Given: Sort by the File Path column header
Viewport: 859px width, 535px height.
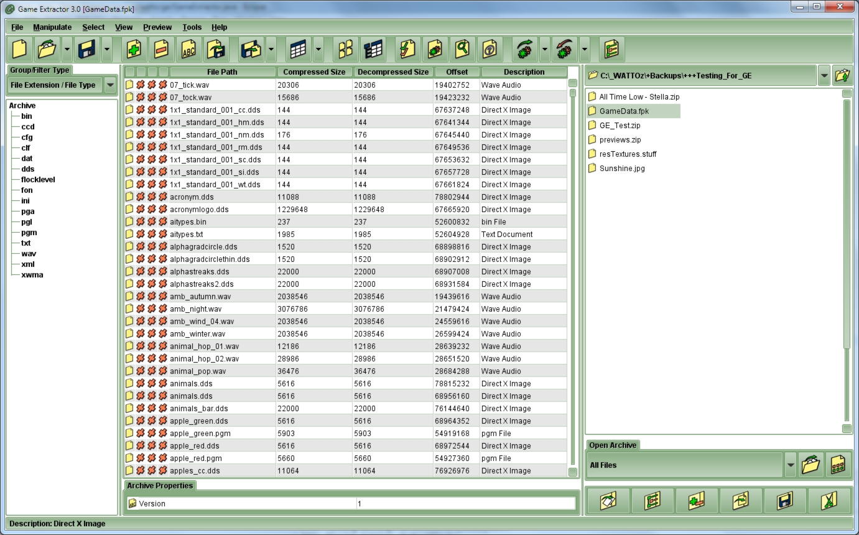Looking at the screenshot, I should [x=222, y=72].
